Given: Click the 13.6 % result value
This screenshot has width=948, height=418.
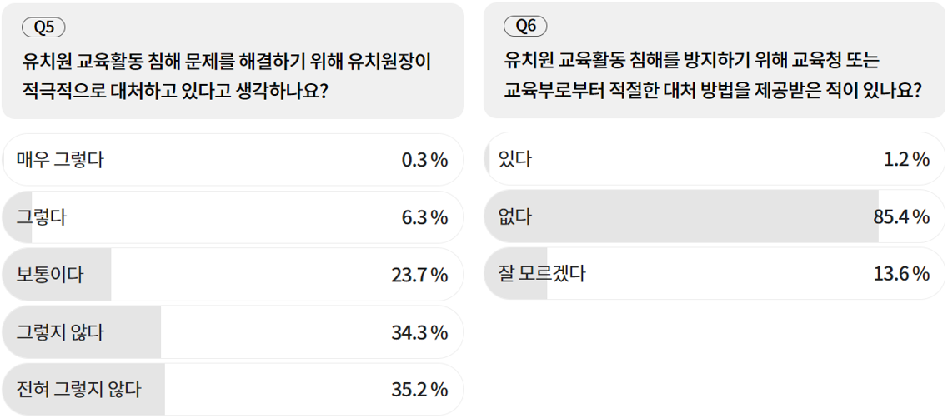Looking at the screenshot, I should [x=901, y=273].
